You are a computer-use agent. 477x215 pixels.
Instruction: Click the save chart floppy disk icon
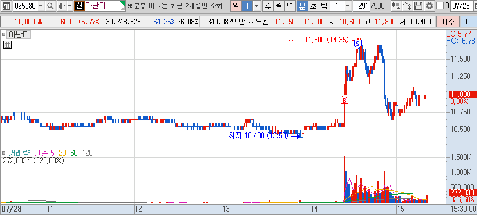[418, 6]
